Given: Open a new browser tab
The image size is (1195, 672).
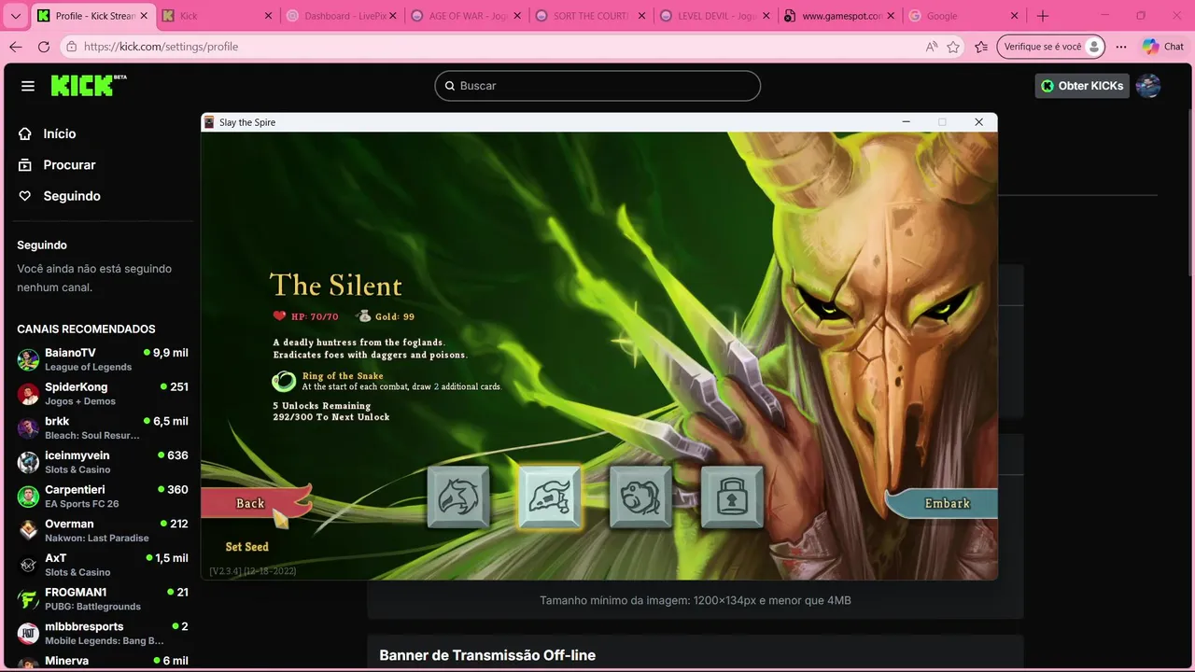Looking at the screenshot, I should coord(1043,16).
